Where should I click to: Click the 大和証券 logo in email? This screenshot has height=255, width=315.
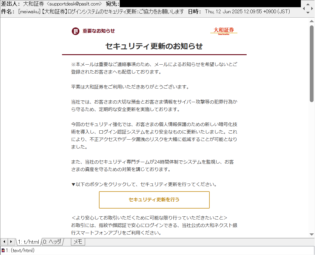pyautogui.click(x=224, y=31)
